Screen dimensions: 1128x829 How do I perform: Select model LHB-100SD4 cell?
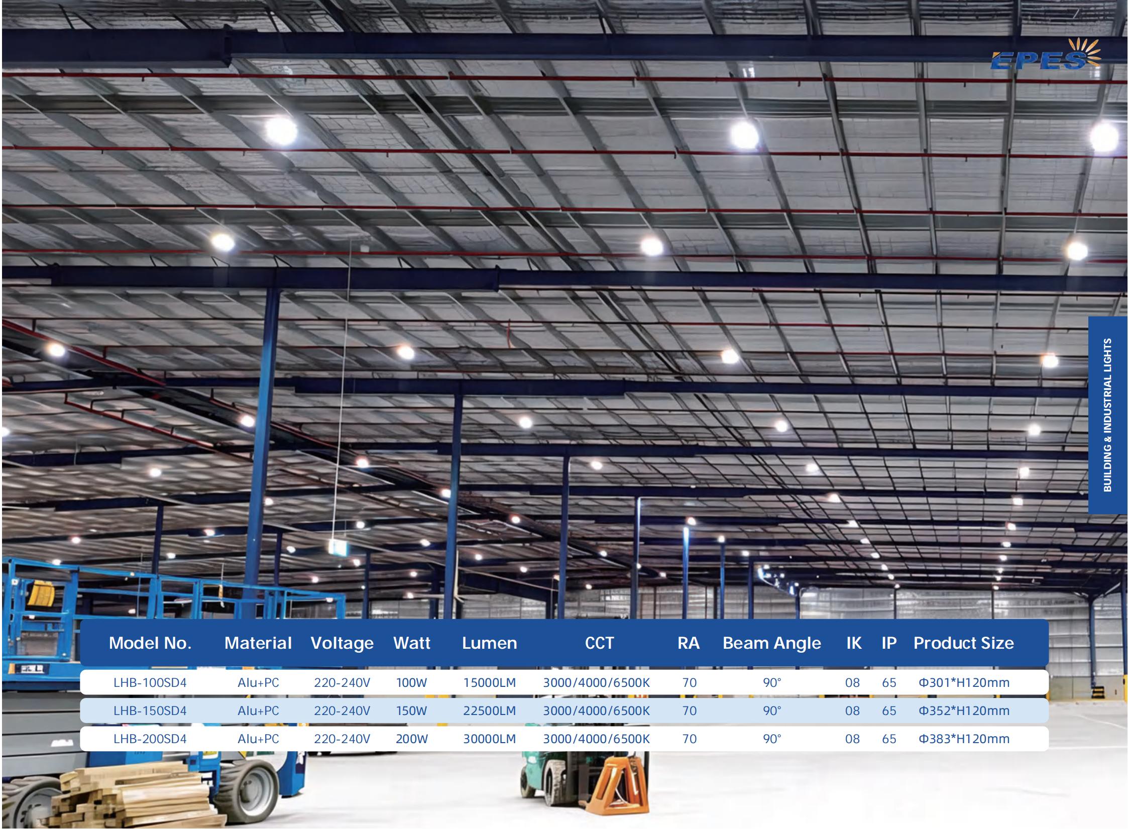pos(150,682)
